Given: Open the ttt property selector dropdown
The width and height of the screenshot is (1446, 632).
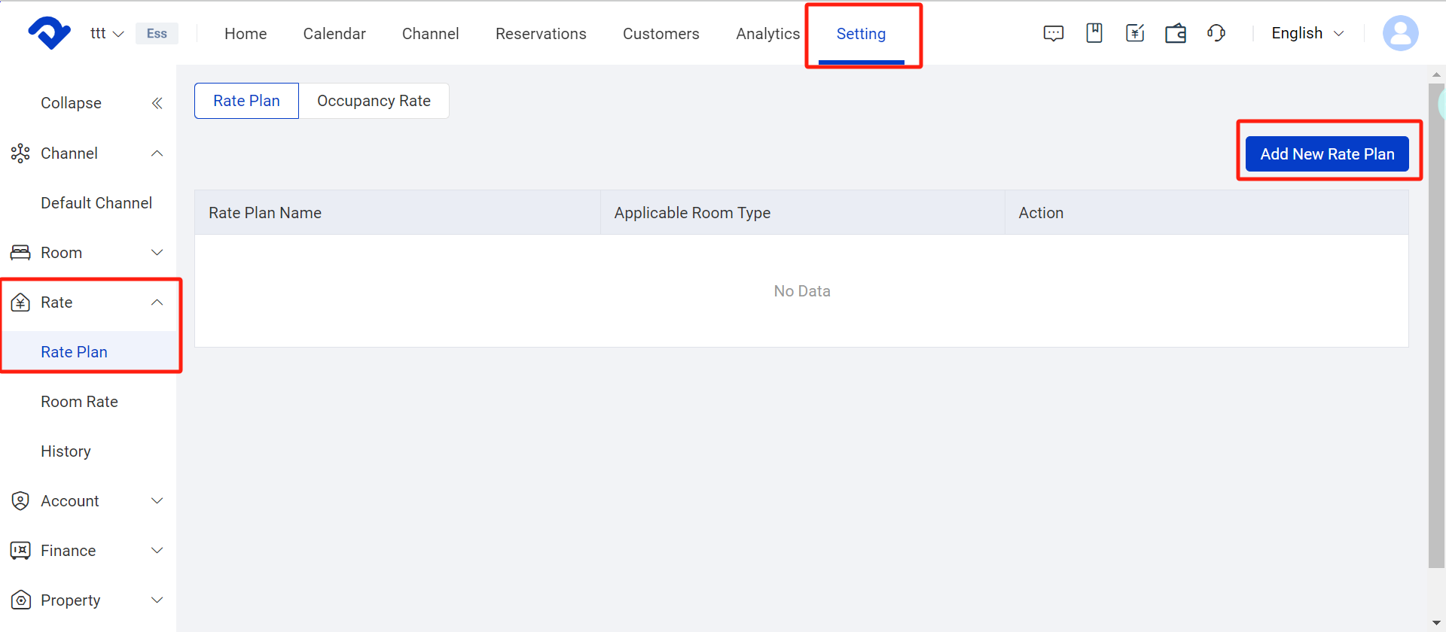Looking at the screenshot, I should pyautogui.click(x=106, y=33).
